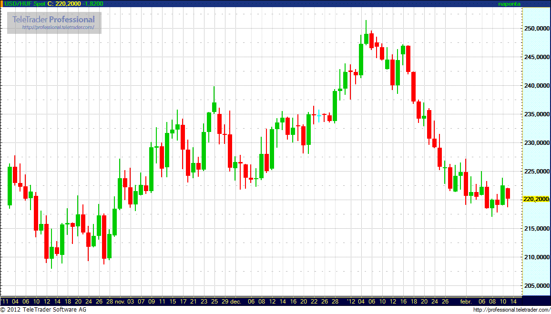This screenshot has width=551, height=314.
Task: Click the 22 date label on time axis
Action: coord(314,301)
